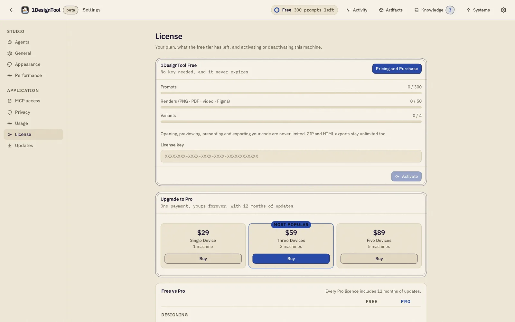The image size is (515, 322).
Task: Buy the $59 Three Devices license
Action: (x=291, y=259)
